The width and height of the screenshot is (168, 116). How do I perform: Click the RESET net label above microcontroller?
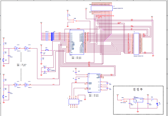pos(78,29)
